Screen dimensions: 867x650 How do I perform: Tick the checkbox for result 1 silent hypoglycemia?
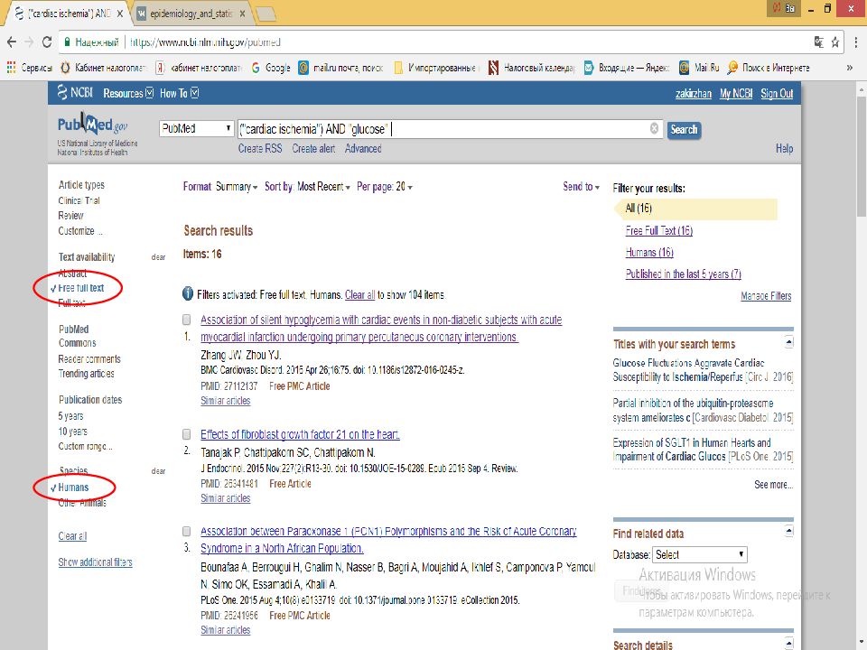pyautogui.click(x=187, y=320)
